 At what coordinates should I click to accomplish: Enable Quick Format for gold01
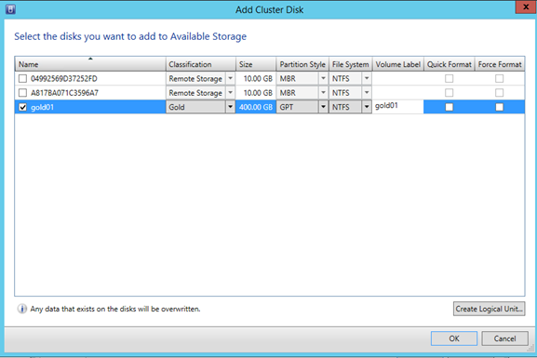pos(449,107)
